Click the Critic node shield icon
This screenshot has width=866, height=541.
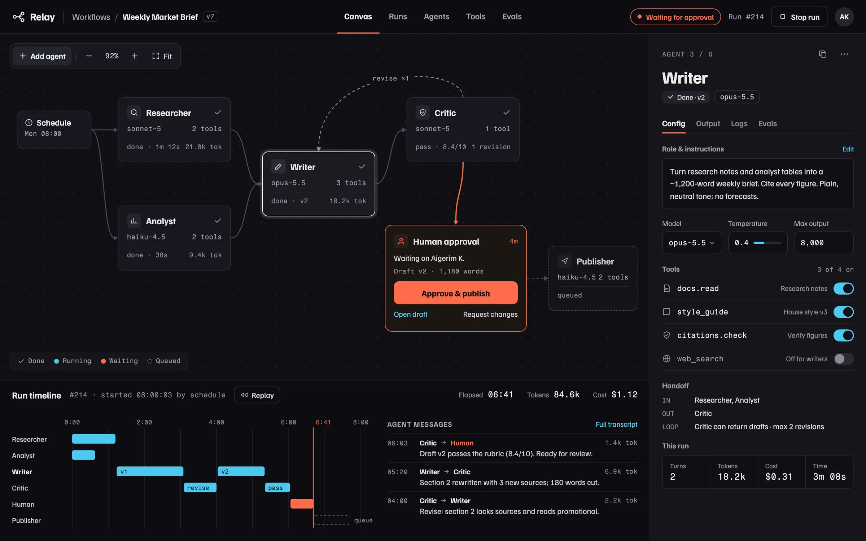click(423, 113)
